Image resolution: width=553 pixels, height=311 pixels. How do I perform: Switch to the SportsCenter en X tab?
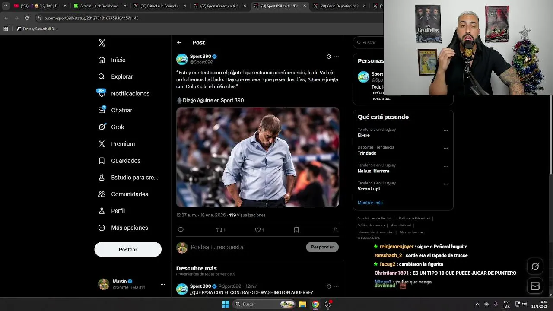[219, 6]
